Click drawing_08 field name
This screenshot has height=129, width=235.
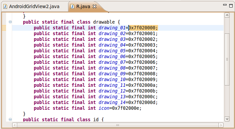(x=112, y=68)
